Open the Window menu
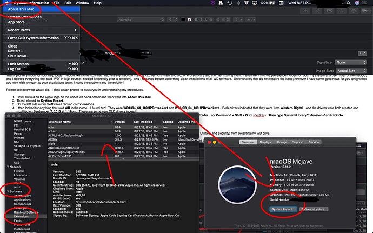Image resolution: width=373 pixels, height=233 pixels. [x=82, y=3]
